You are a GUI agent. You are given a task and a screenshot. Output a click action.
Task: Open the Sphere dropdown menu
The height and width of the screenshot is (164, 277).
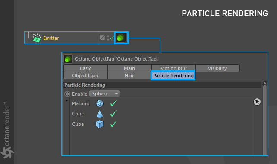coord(104,94)
